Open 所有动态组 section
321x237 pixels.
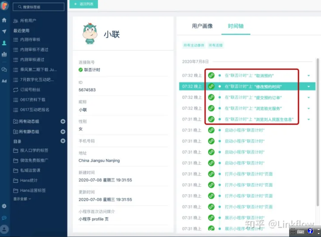(26, 122)
